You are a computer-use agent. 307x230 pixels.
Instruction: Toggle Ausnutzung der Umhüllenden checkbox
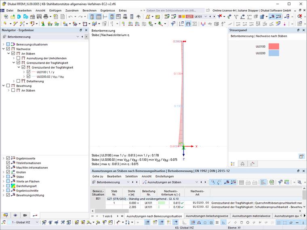pyautogui.click(x=18, y=58)
